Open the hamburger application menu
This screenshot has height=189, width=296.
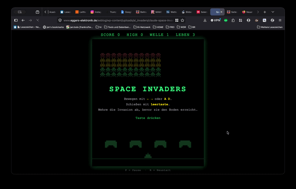(280, 20)
